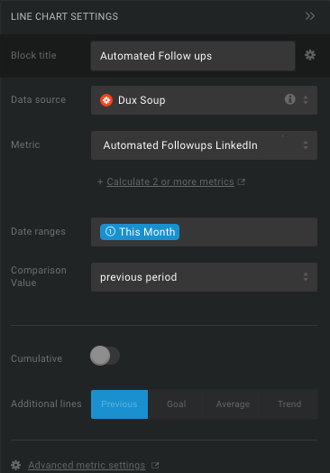This screenshot has width=330, height=473.
Task: Click the gear icon beside Advanced metric settings
Action: 15,465
